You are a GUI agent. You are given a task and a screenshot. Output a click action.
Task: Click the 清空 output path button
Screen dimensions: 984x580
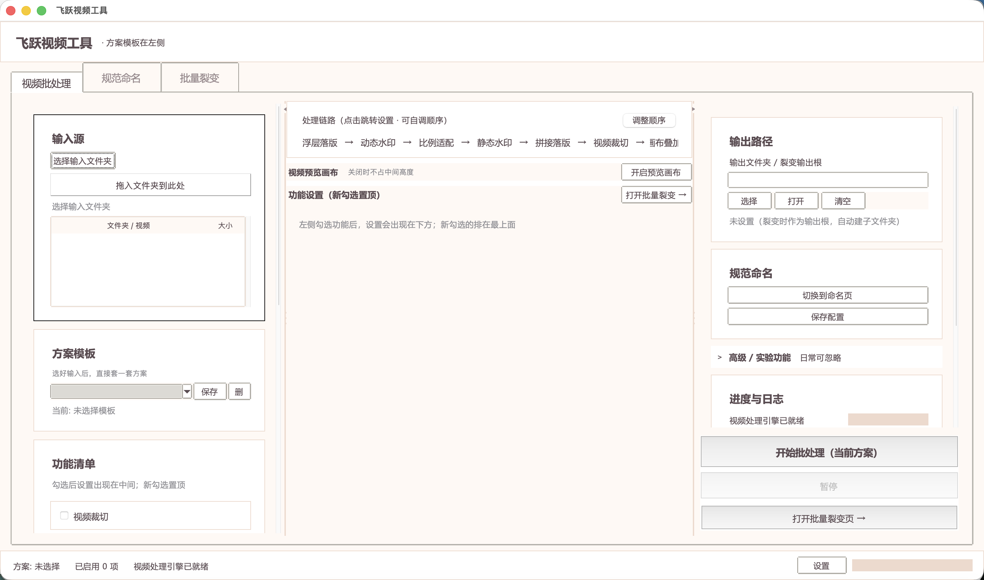click(x=843, y=201)
